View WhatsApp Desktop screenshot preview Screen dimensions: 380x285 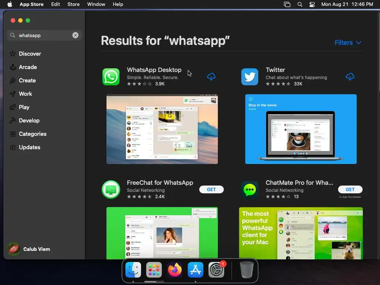162,129
